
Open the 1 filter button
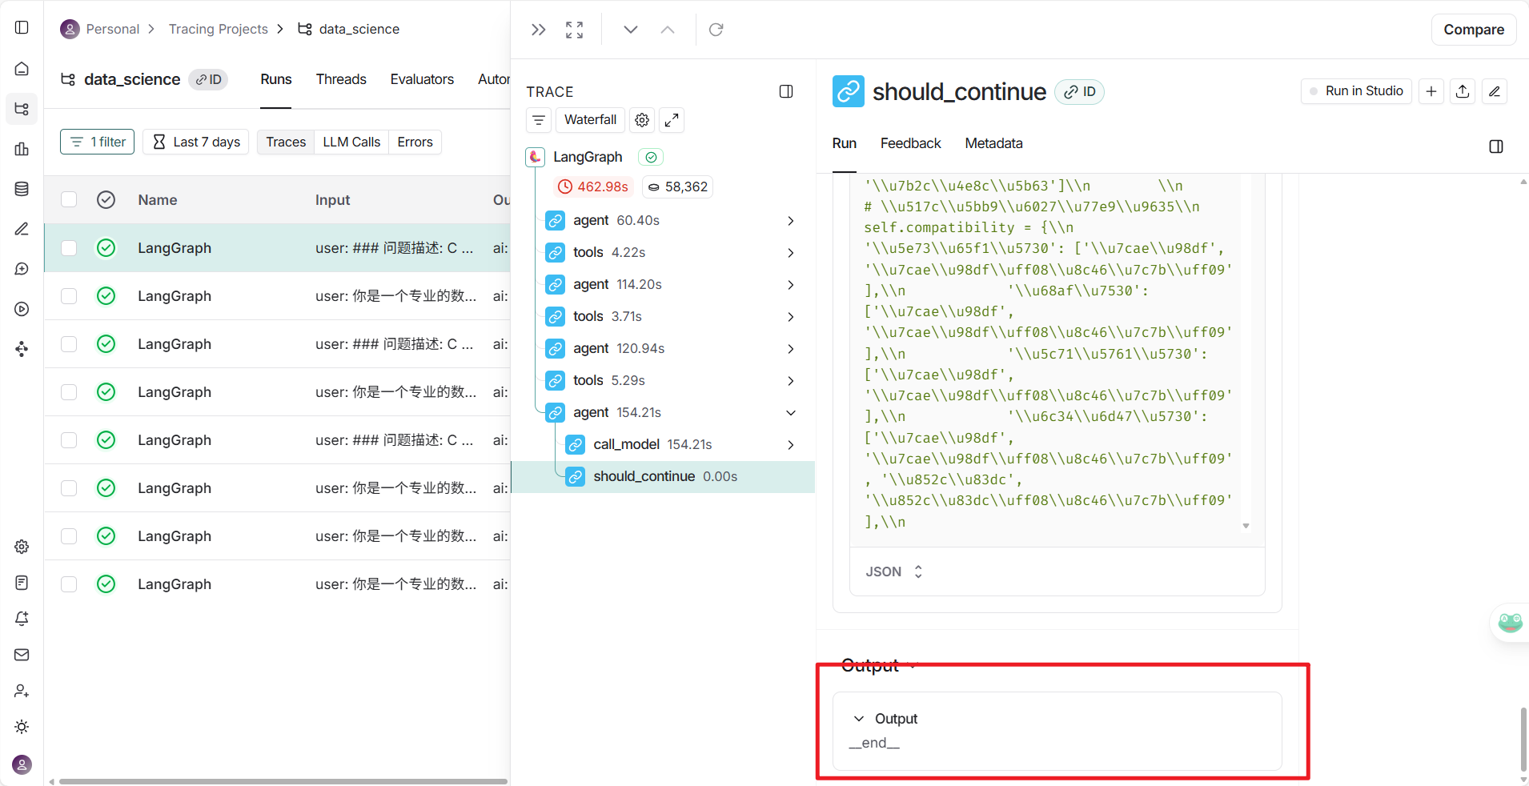(97, 142)
